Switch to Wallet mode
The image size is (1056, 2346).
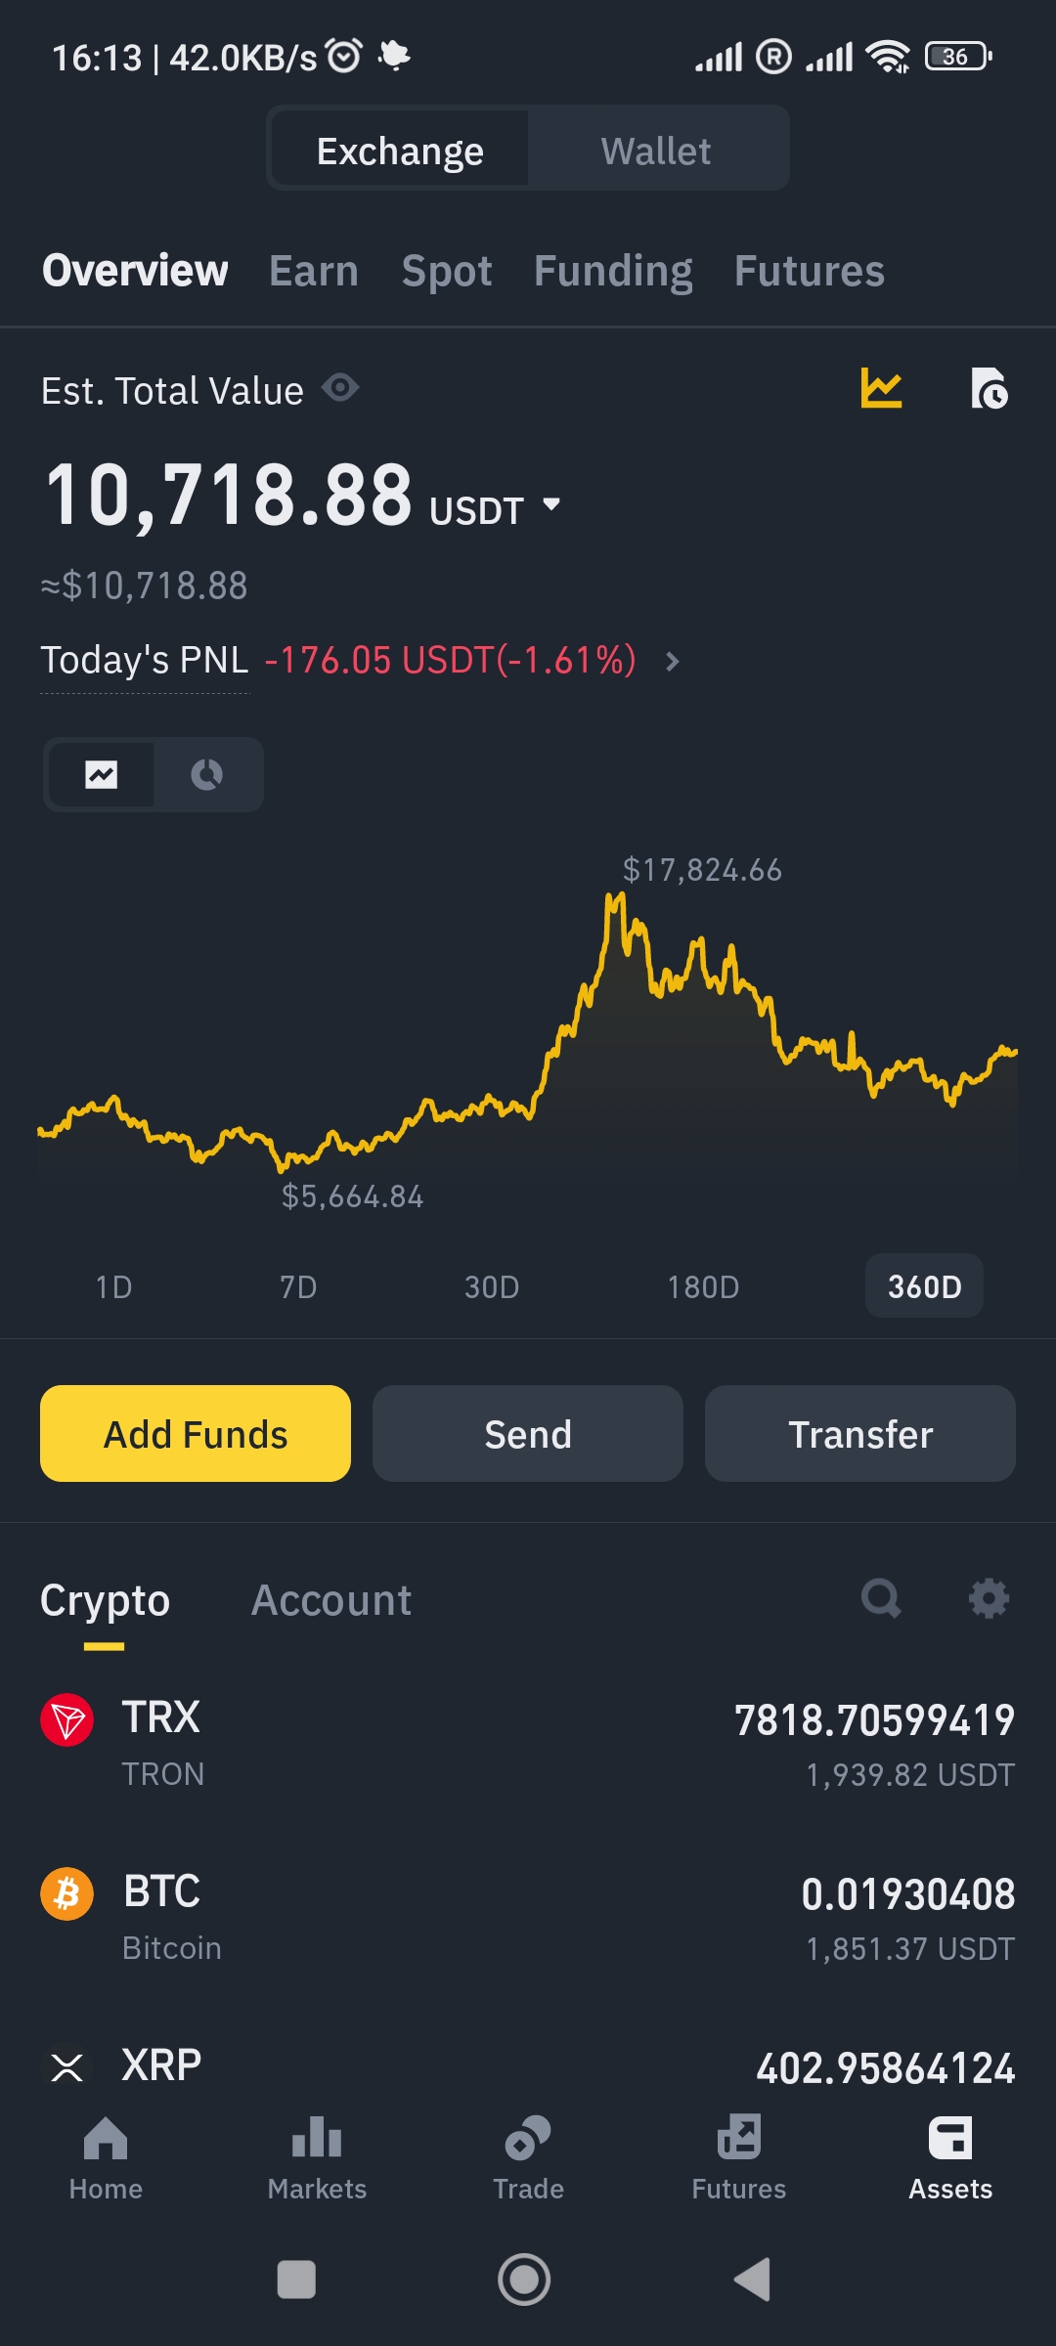656,152
